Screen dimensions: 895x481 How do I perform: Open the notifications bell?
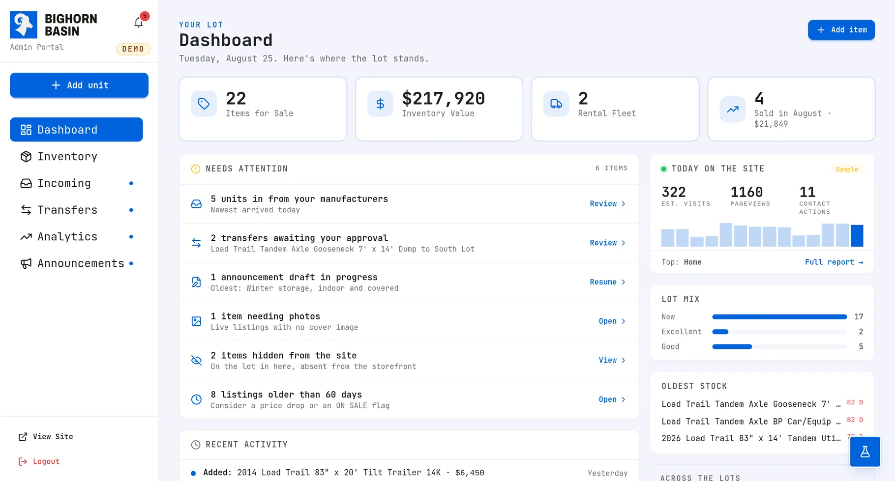(x=139, y=23)
